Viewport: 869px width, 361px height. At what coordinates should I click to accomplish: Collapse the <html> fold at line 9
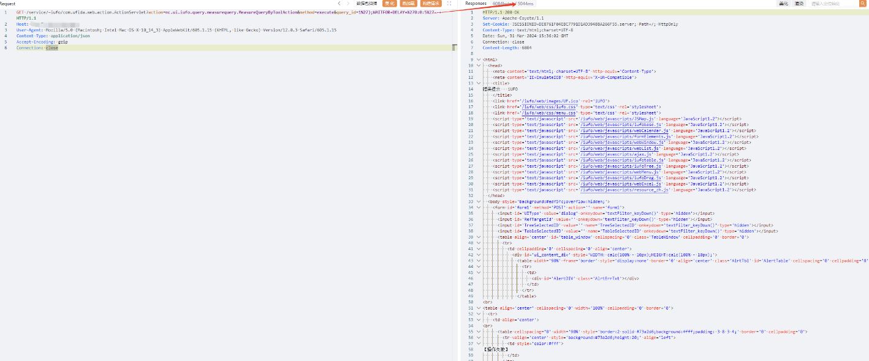point(479,60)
